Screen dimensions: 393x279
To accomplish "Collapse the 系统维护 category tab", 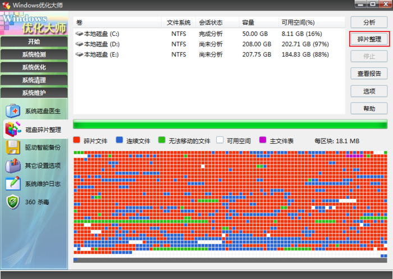I will tap(34, 93).
